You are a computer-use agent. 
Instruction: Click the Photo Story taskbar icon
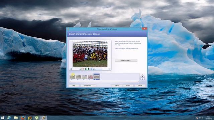43,118
